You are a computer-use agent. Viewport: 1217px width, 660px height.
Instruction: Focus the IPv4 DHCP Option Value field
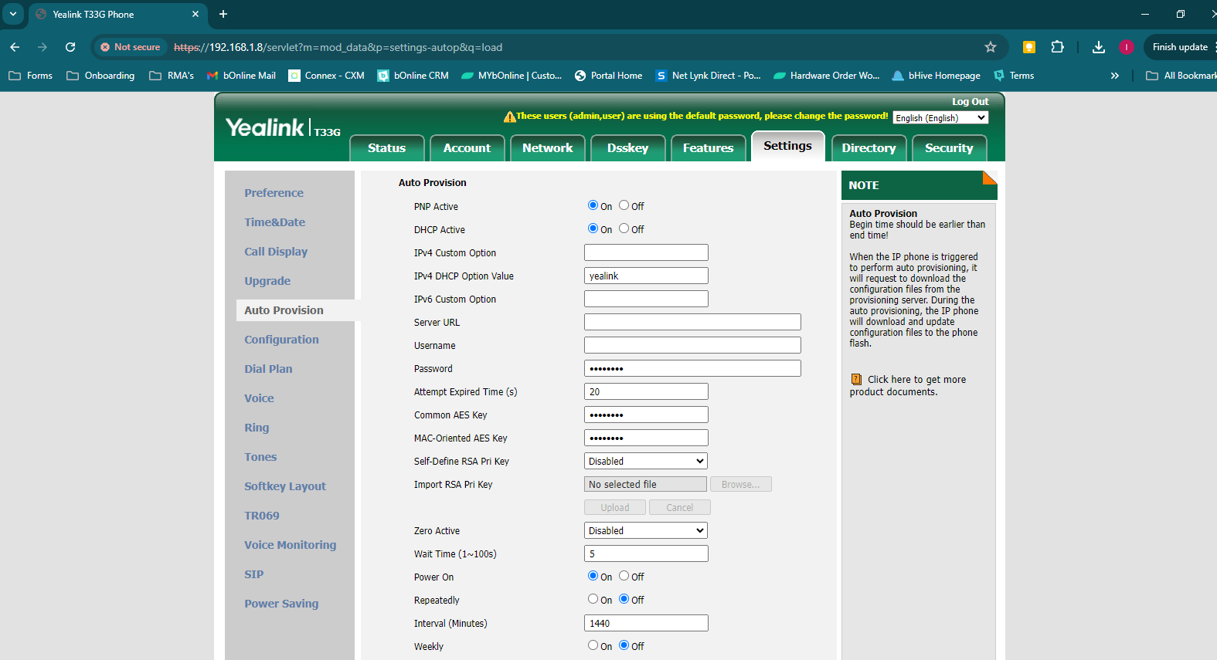coord(646,276)
